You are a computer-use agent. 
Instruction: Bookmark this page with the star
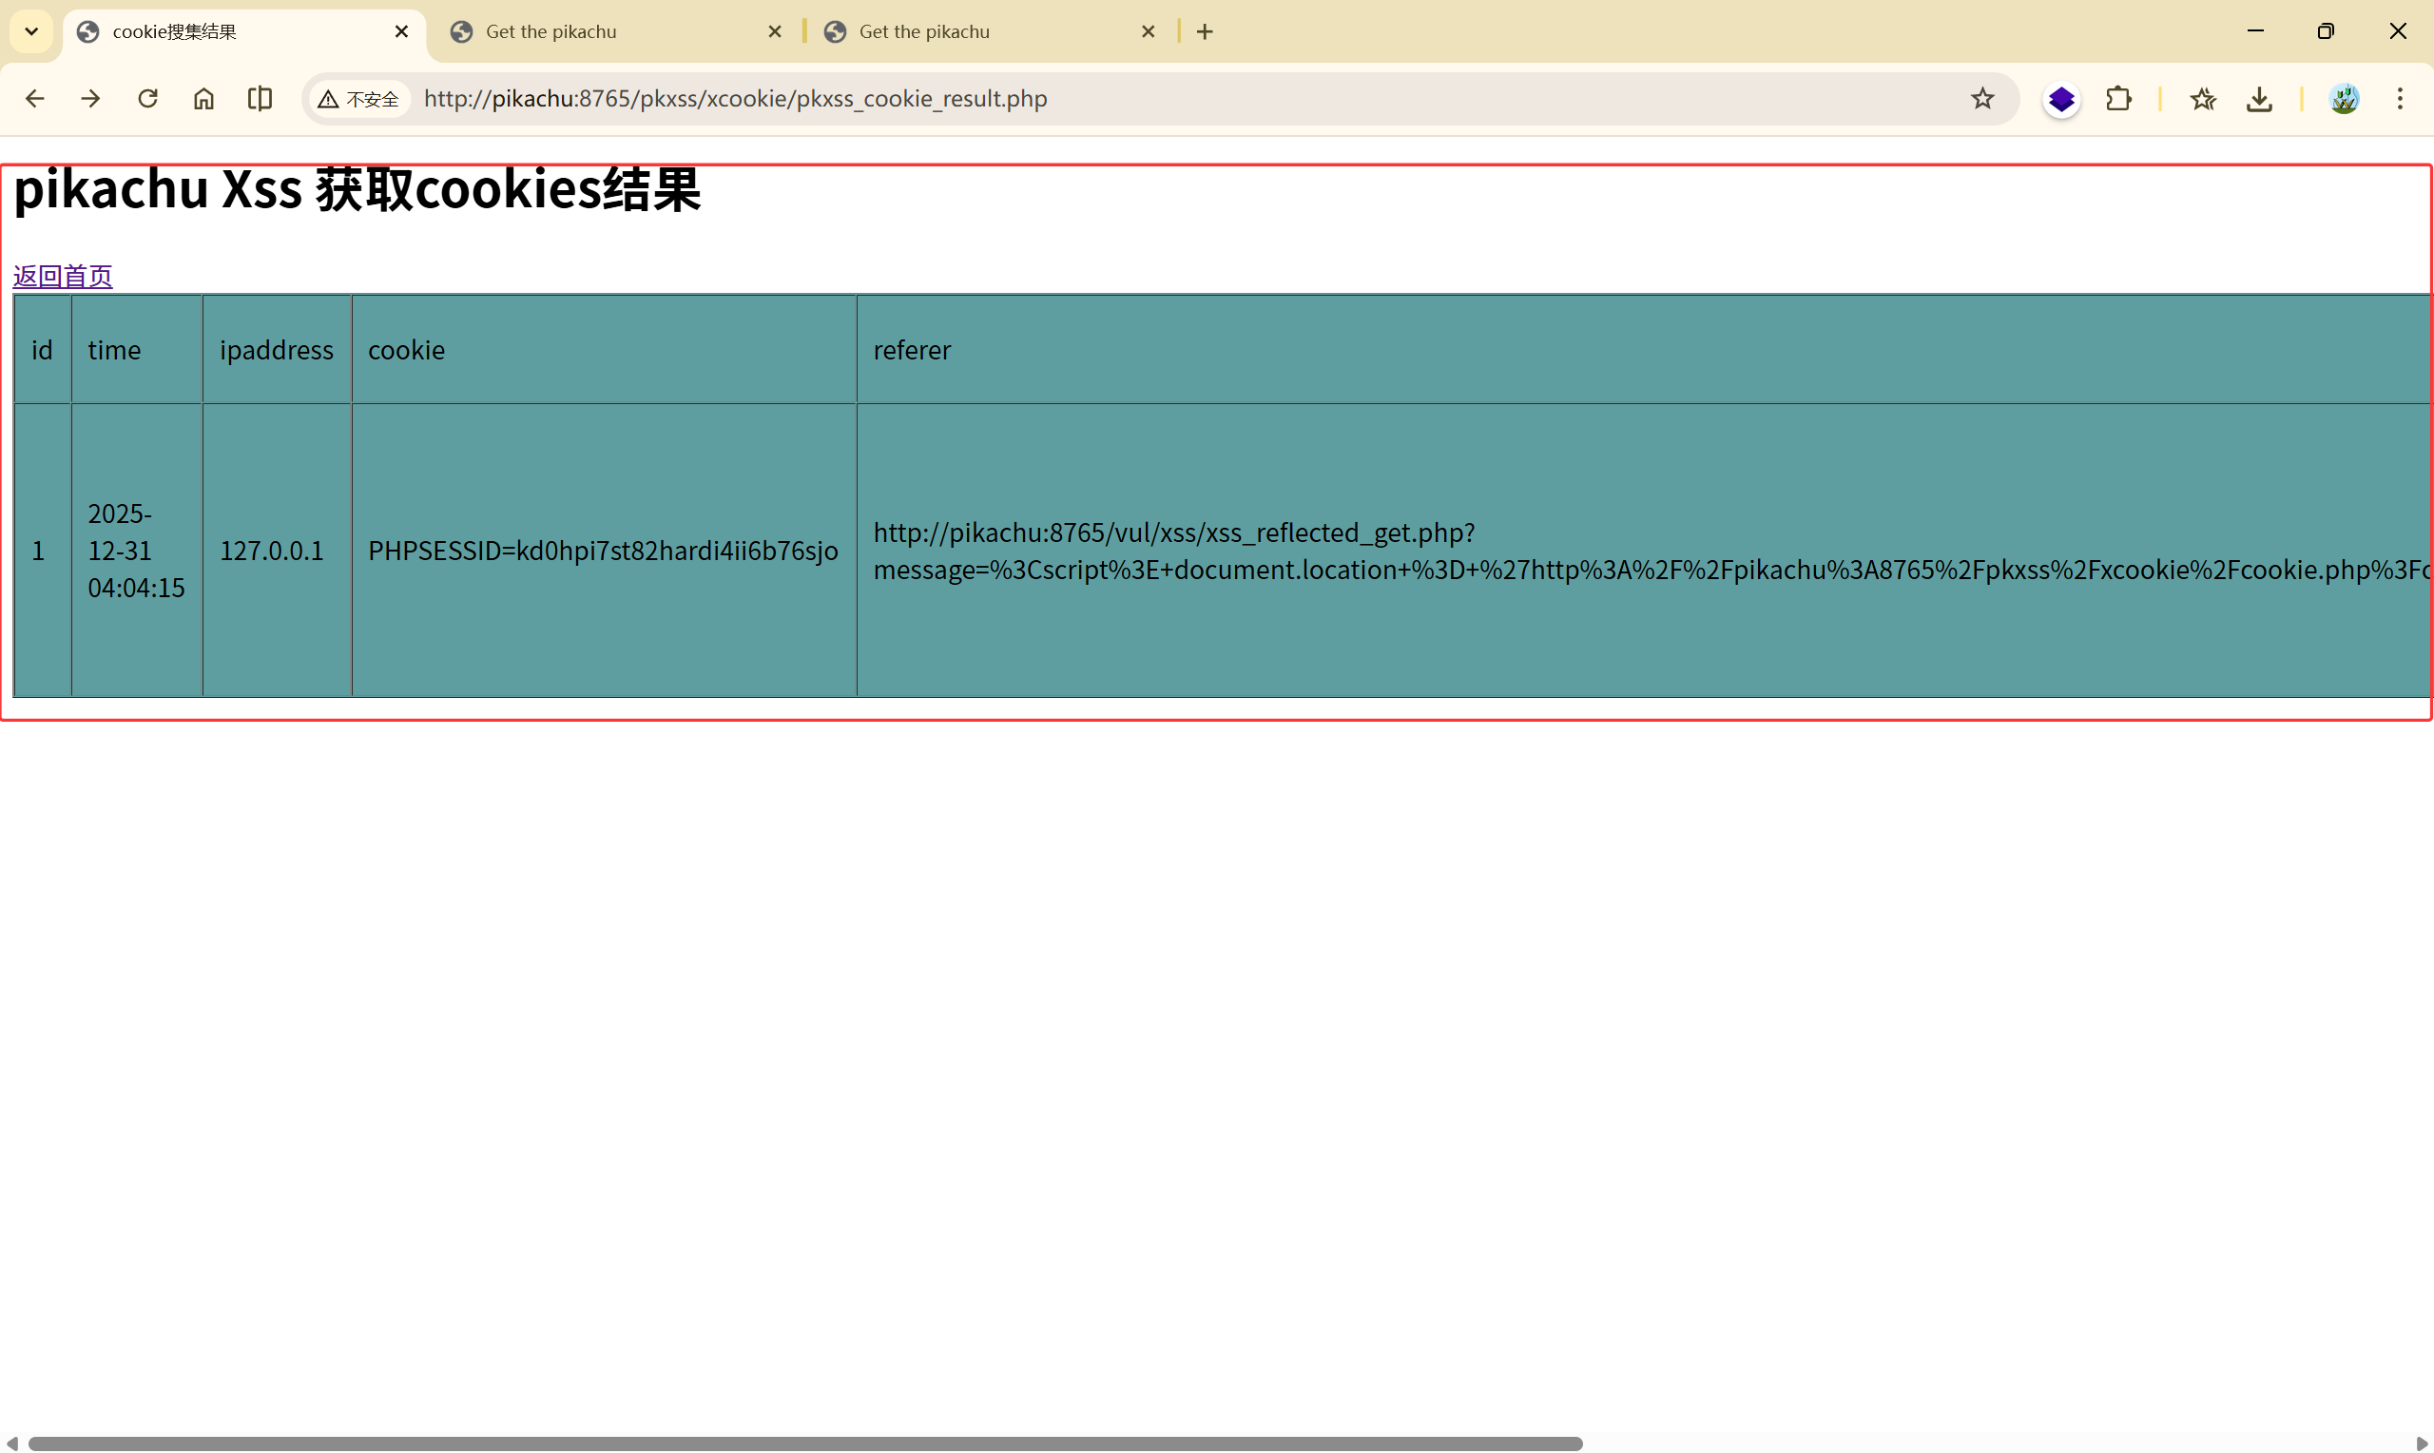click(x=1981, y=99)
